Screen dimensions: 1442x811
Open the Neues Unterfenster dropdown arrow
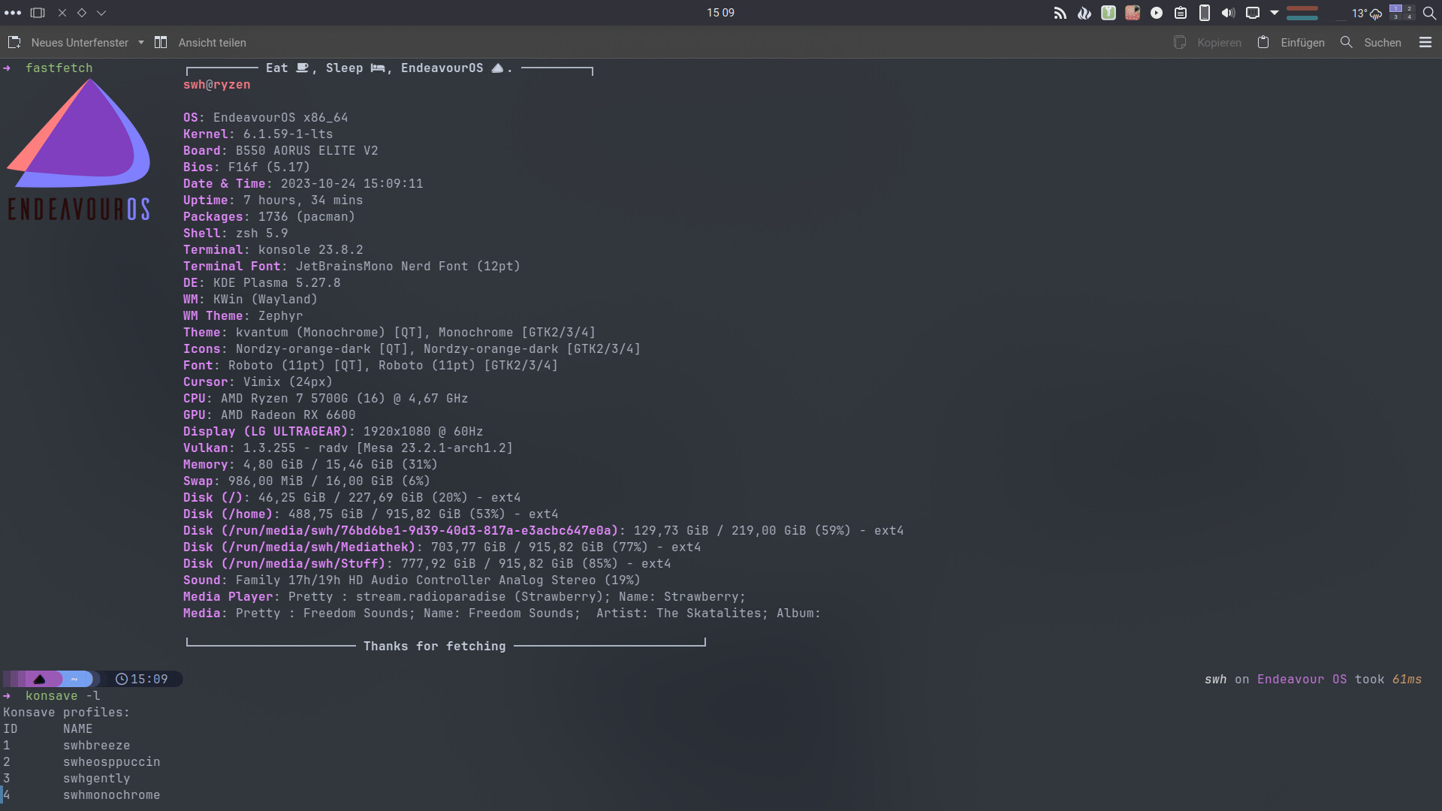[x=140, y=43]
